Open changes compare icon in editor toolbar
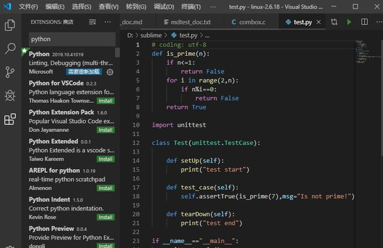This screenshot has width=383, height=248. [334, 22]
